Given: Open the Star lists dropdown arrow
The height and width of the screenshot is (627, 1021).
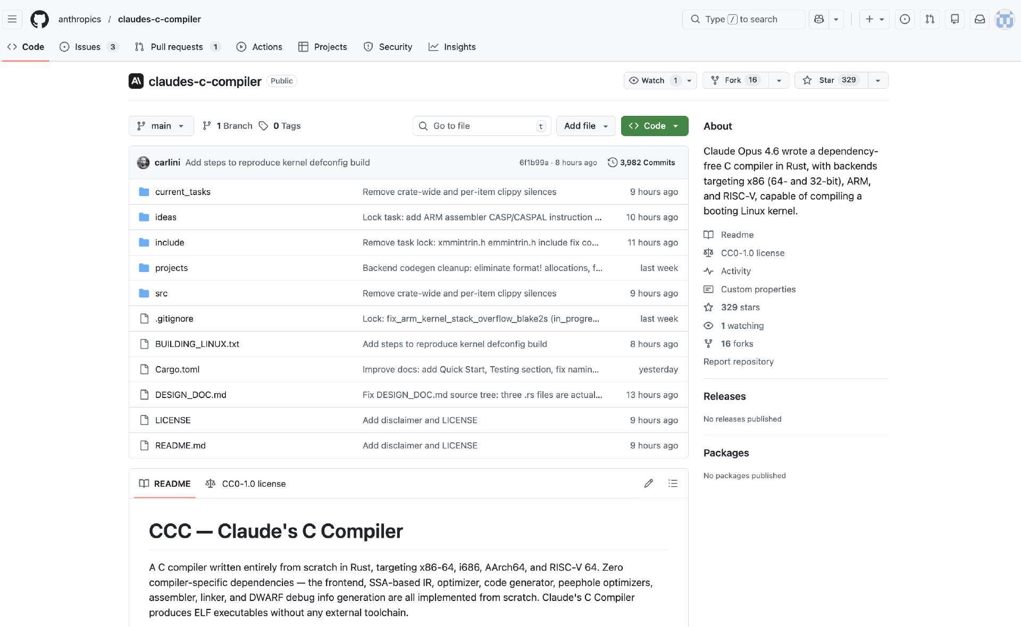Looking at the screenshot, I should point(878,80).
